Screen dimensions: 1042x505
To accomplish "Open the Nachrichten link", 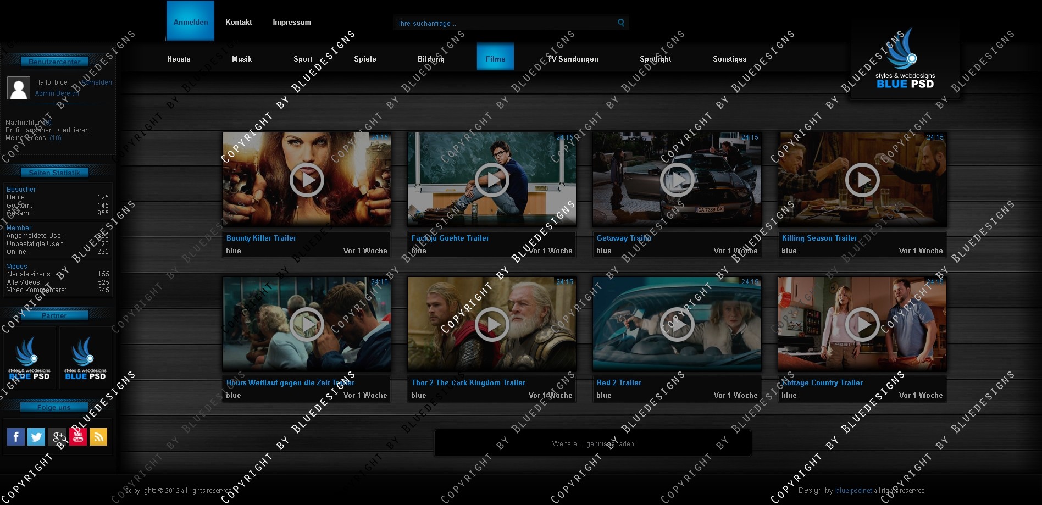I will click(x=29, y=123).
